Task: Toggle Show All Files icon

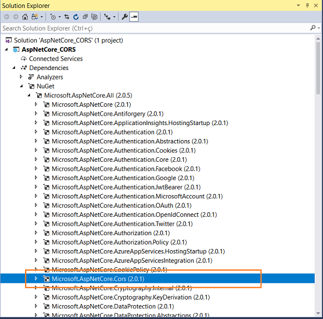Action: click(x=94, y=17)
